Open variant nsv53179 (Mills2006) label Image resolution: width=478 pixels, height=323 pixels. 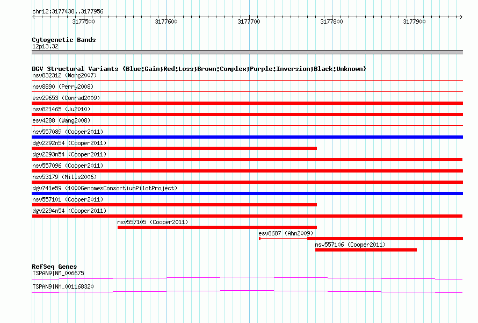64,177
